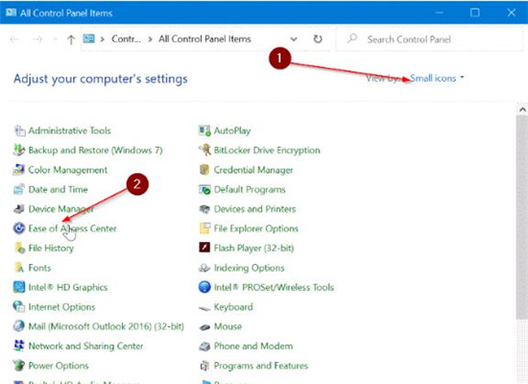528x384 pixels.
Task: Click the All Control Panel Items breadcrumb
Action: coord(204,39)
